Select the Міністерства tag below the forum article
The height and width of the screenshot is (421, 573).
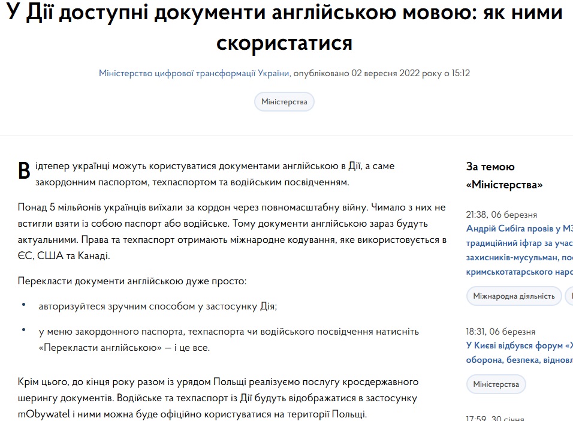(x=496, y=384)
